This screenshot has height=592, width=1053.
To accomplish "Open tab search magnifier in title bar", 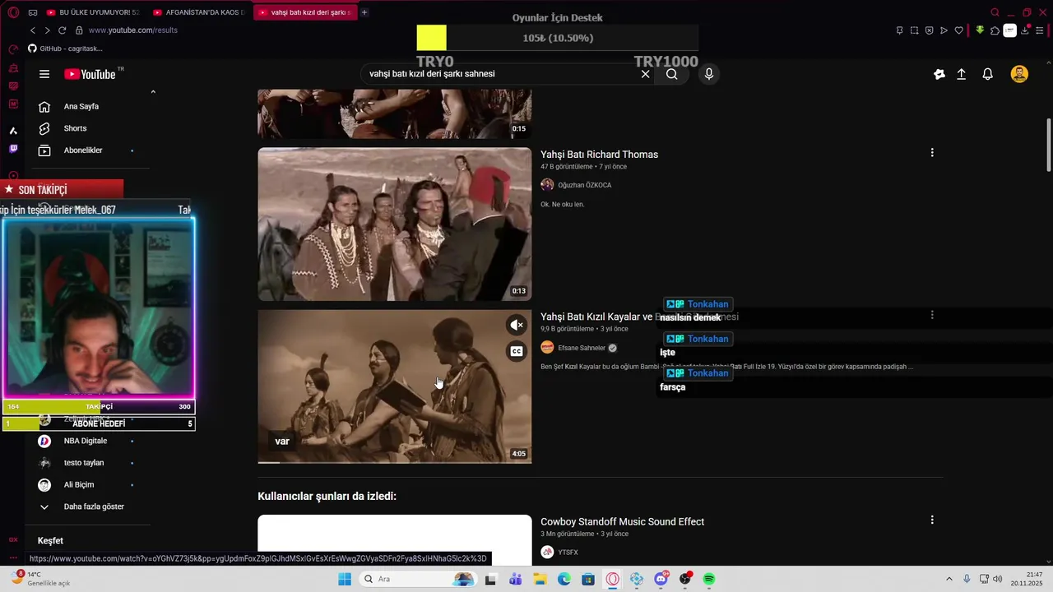I will click(x=995, y=12).
